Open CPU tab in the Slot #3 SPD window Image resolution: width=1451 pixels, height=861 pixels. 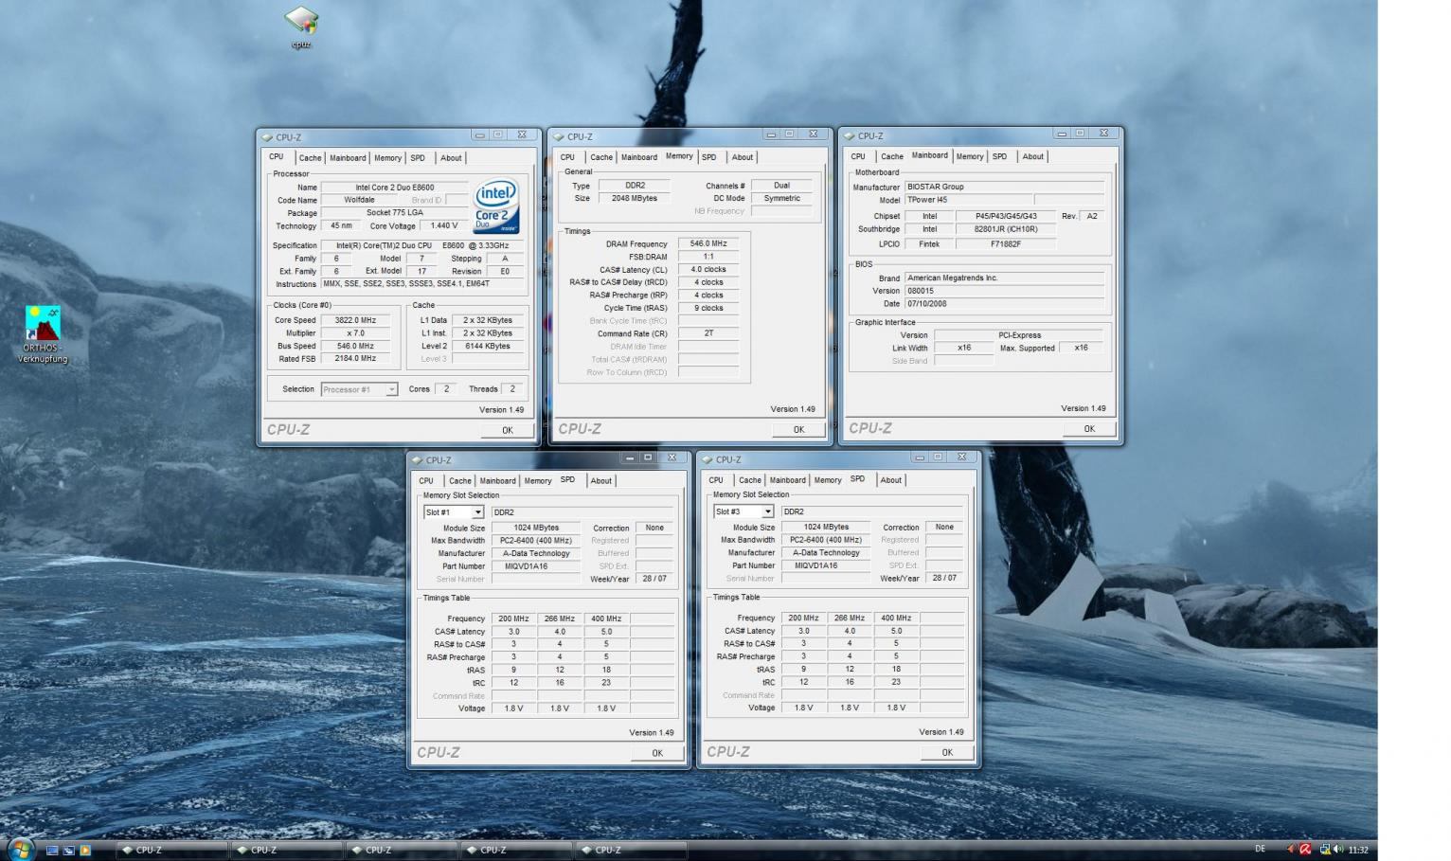coord(716,480)
